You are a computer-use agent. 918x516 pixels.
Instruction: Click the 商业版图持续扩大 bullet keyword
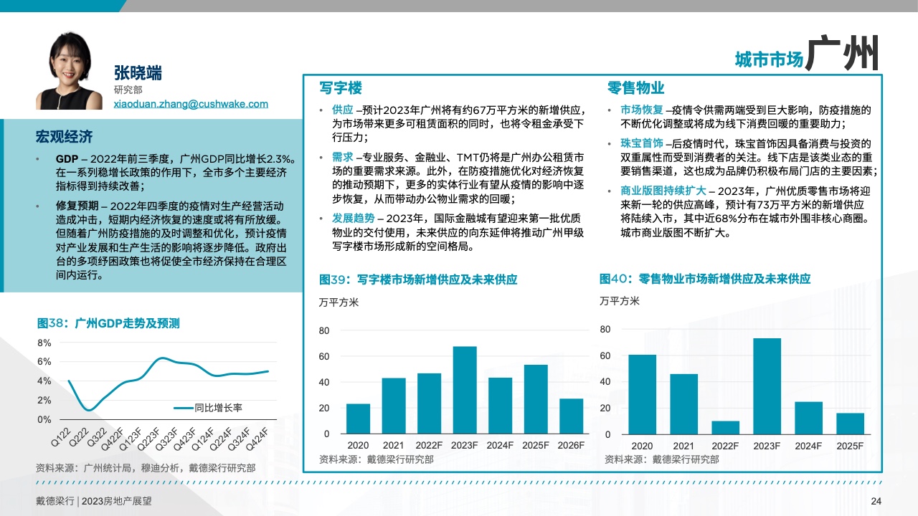663,191
